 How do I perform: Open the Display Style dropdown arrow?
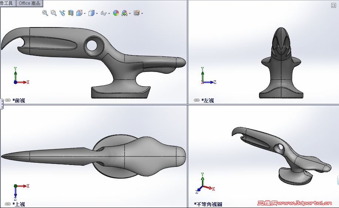[x=97, y=13]
